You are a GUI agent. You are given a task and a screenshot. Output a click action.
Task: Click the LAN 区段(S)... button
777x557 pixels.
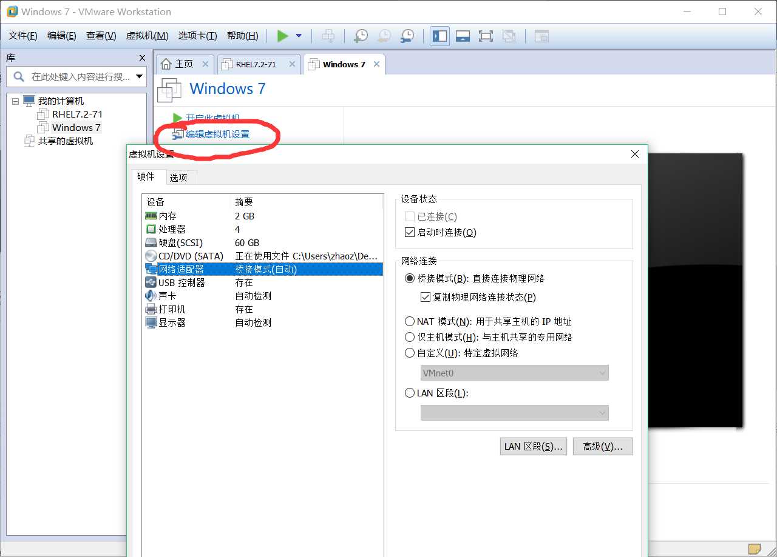[x=534, y=446]
